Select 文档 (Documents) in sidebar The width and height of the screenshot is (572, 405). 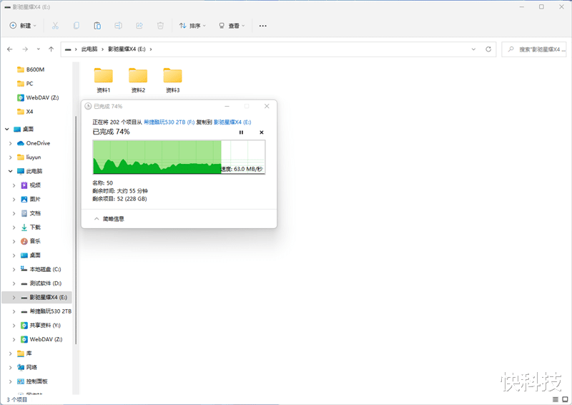click(31, 213)
